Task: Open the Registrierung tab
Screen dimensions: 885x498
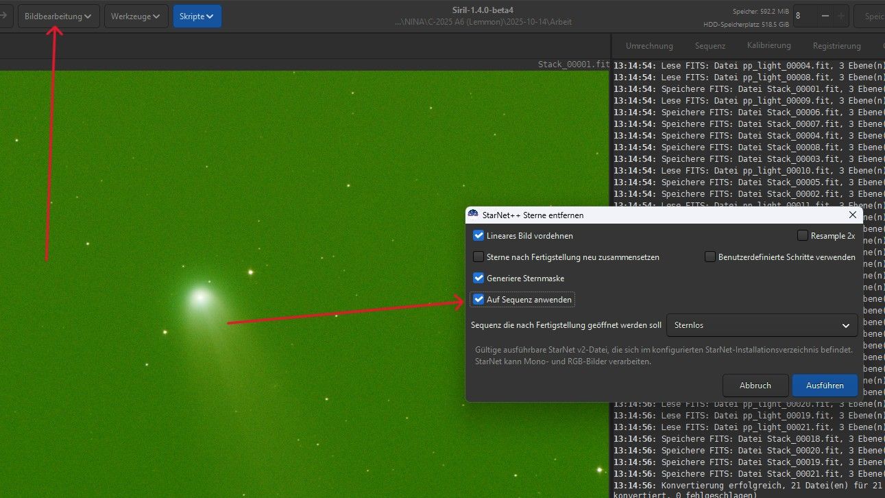Action: (x=836, y=46)
